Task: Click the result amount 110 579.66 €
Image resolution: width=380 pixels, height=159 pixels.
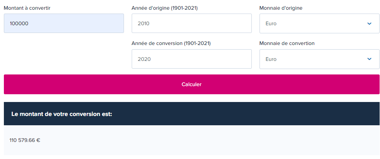Action: (25, 140)
